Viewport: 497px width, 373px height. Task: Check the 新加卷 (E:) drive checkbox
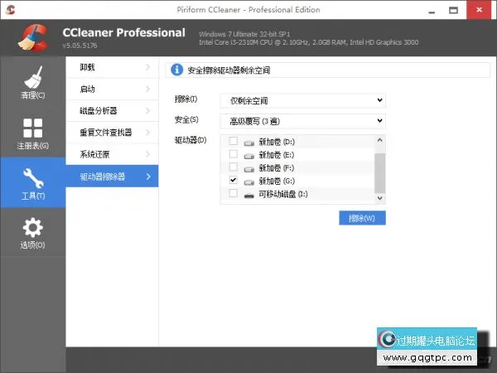pyautogui.click(x=234, y=154)
